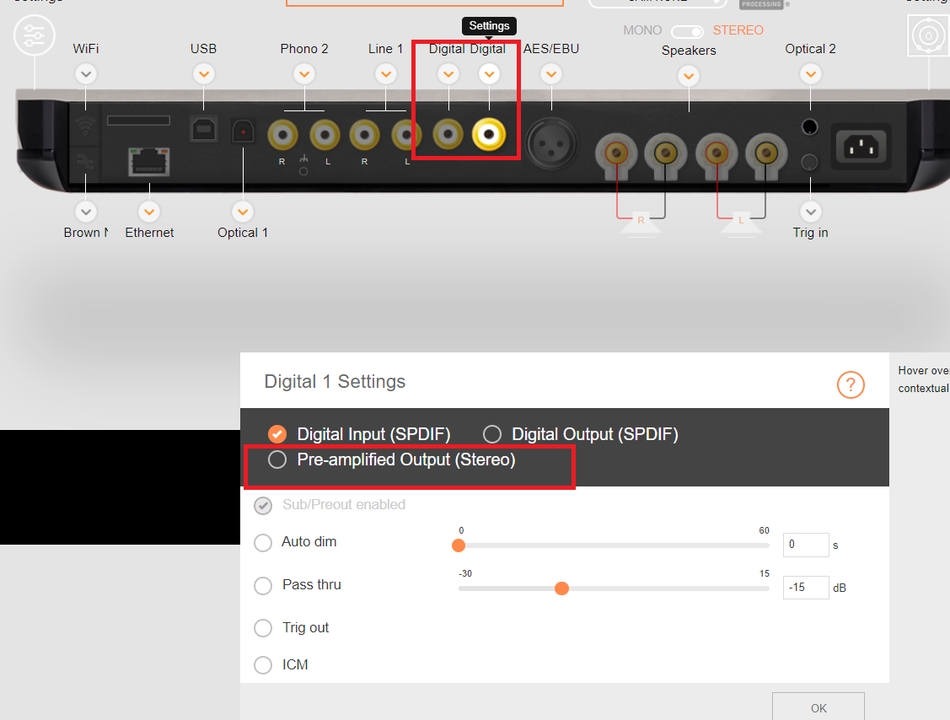
Task: Expand the Phono 2 chevron dropdown
Action: click(x=304, y=75)
